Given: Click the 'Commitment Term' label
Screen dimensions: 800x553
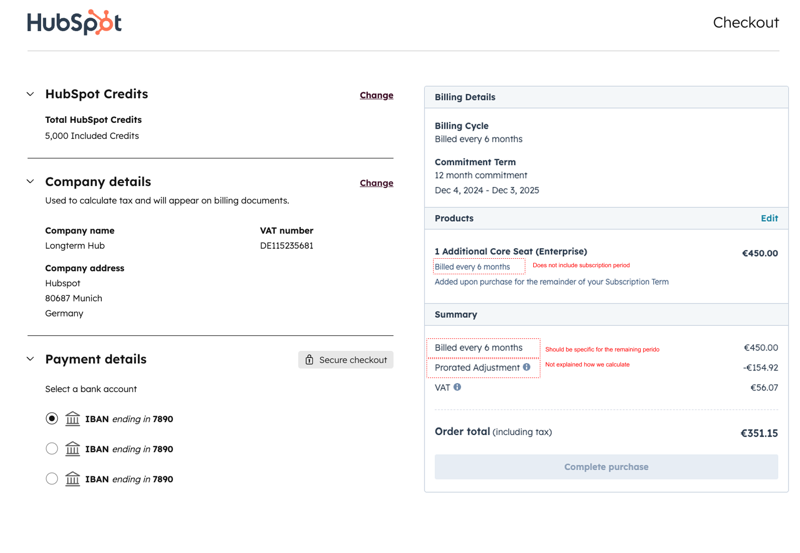Looking at the screenshot, I should (475, 162).
